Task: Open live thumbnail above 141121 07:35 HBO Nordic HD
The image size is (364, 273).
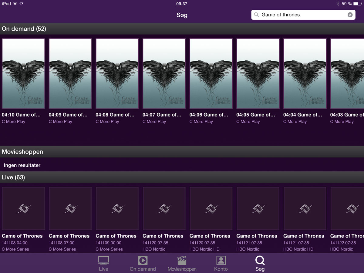Action: pyautogui.click(x=305, y=208)
